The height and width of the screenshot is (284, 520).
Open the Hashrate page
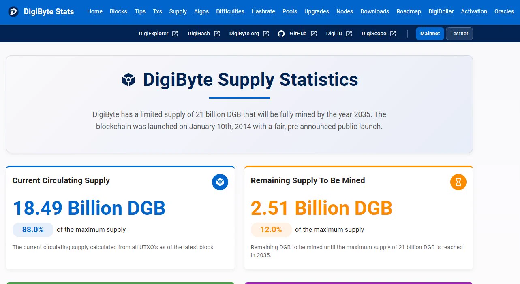coord(263,12)
